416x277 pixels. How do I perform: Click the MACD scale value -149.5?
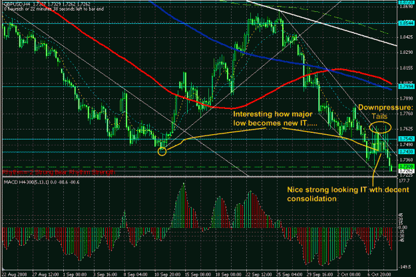[405, 267]
